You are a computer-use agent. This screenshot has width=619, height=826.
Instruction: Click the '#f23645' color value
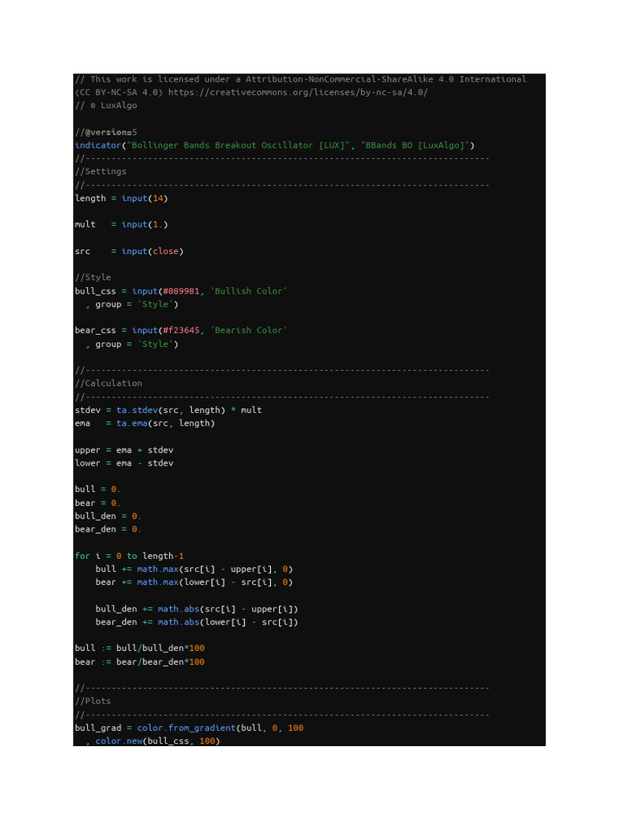[x=181, y=330]
